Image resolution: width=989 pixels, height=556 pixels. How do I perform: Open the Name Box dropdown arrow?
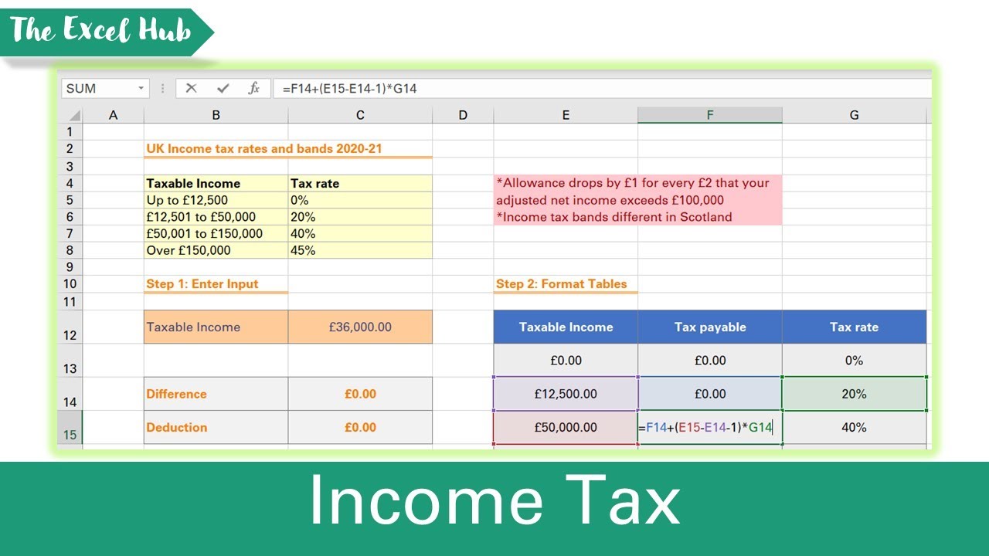141,88
